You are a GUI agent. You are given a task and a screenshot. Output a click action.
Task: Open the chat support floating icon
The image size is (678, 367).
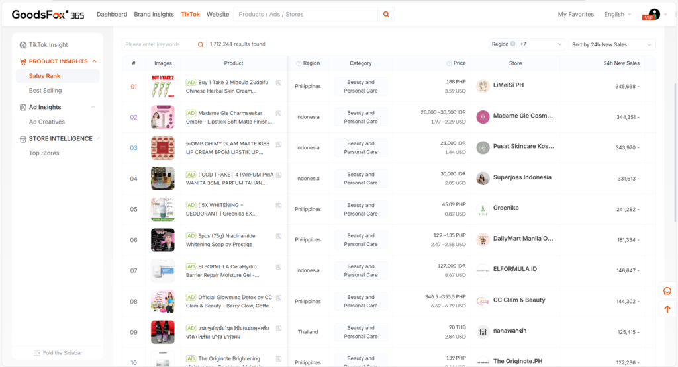tap(667, 291)
